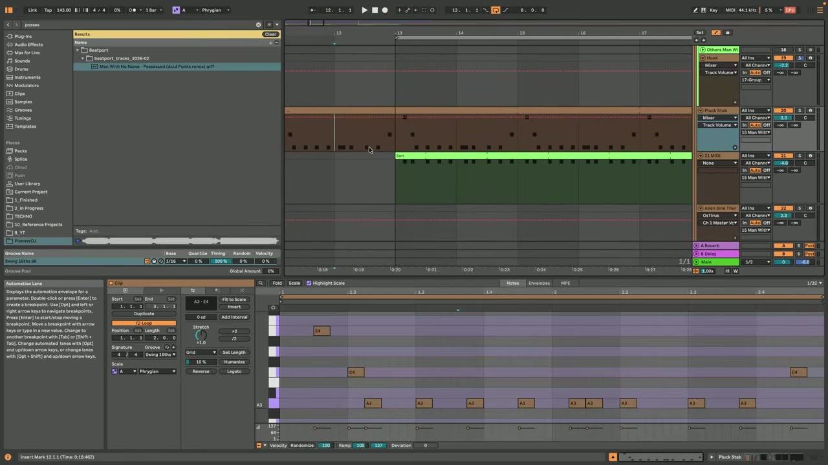Open the Phrygian scale dropdown in control bar

click(x=215, y=10)
